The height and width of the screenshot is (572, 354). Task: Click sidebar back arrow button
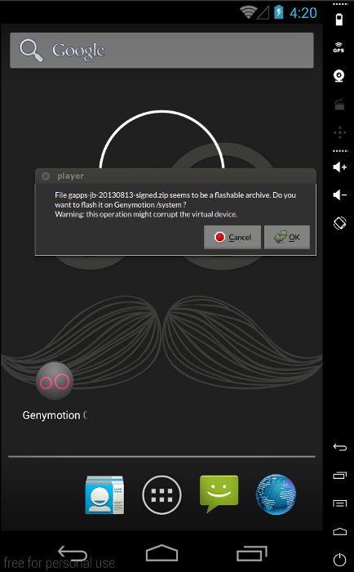coord(340,447)
